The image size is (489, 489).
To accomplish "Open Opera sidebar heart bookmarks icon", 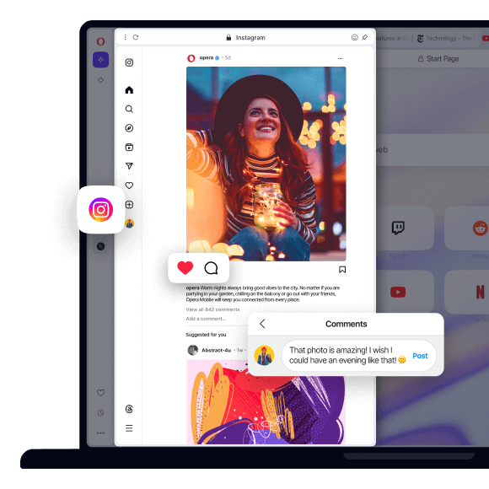I will coord(100,393).
